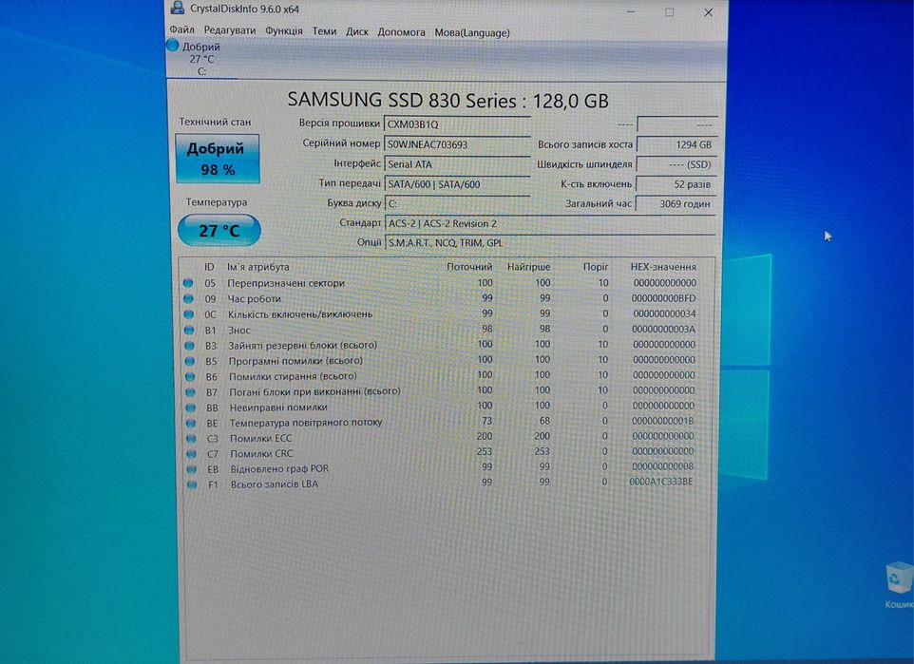Screen dimensions: 914x664
Task: Click the Добрий 98 % health status button
Action: point(218,159)
